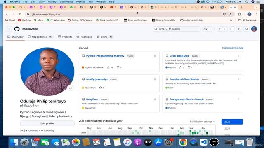Image resolution: width=264 pixels, height=148 pixels.
Task: Click the drag handle on forkify-javascript card
Action: (x=155, y=79)
